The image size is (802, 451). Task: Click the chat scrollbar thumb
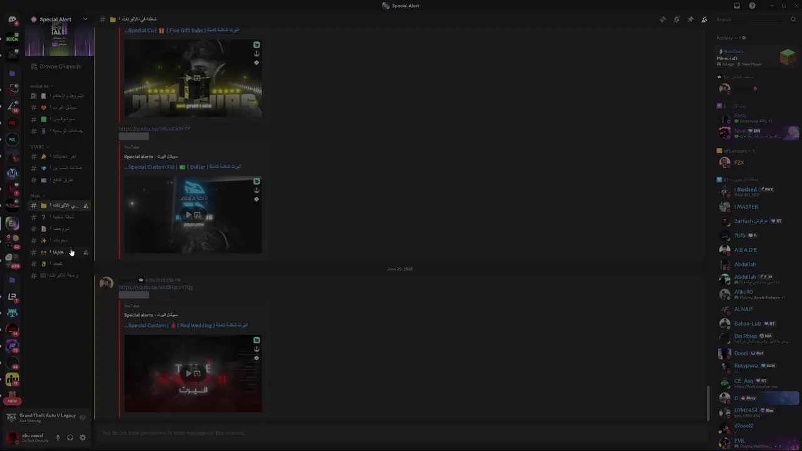pyautogui.click(x=708, y=403)
